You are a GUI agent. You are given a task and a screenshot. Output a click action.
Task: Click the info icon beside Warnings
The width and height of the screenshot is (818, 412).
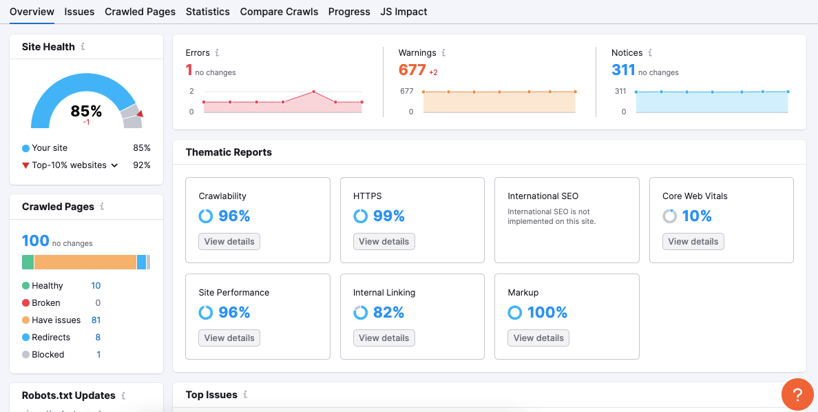[443, 52]
